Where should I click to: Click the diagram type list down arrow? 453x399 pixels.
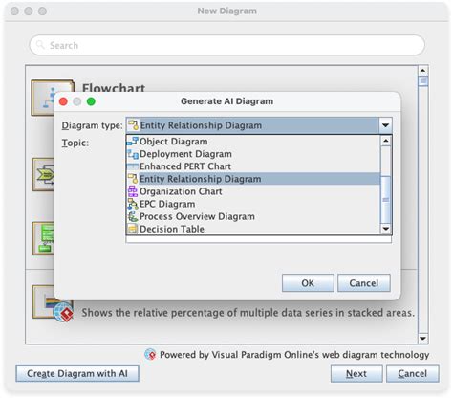(386, 229)
